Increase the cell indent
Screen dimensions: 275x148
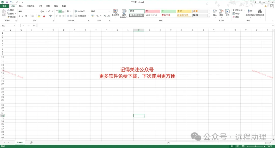coord(71,16)
